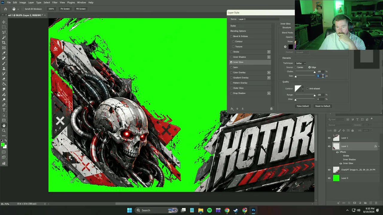Add another Gradient Overlay with plus icon
Image resolution: width=383 pixels, height=215 pixels.
pos(269,78)
